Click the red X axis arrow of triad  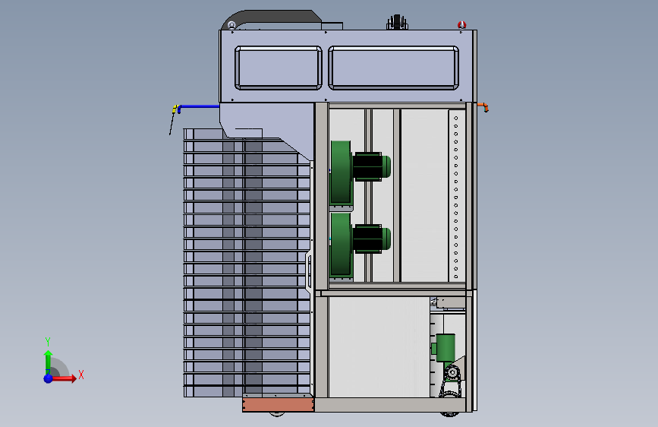tap(64, 378)
